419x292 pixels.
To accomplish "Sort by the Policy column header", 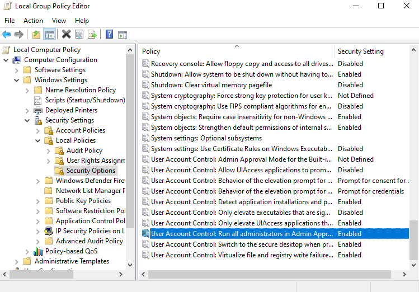I will pos(237,51).
